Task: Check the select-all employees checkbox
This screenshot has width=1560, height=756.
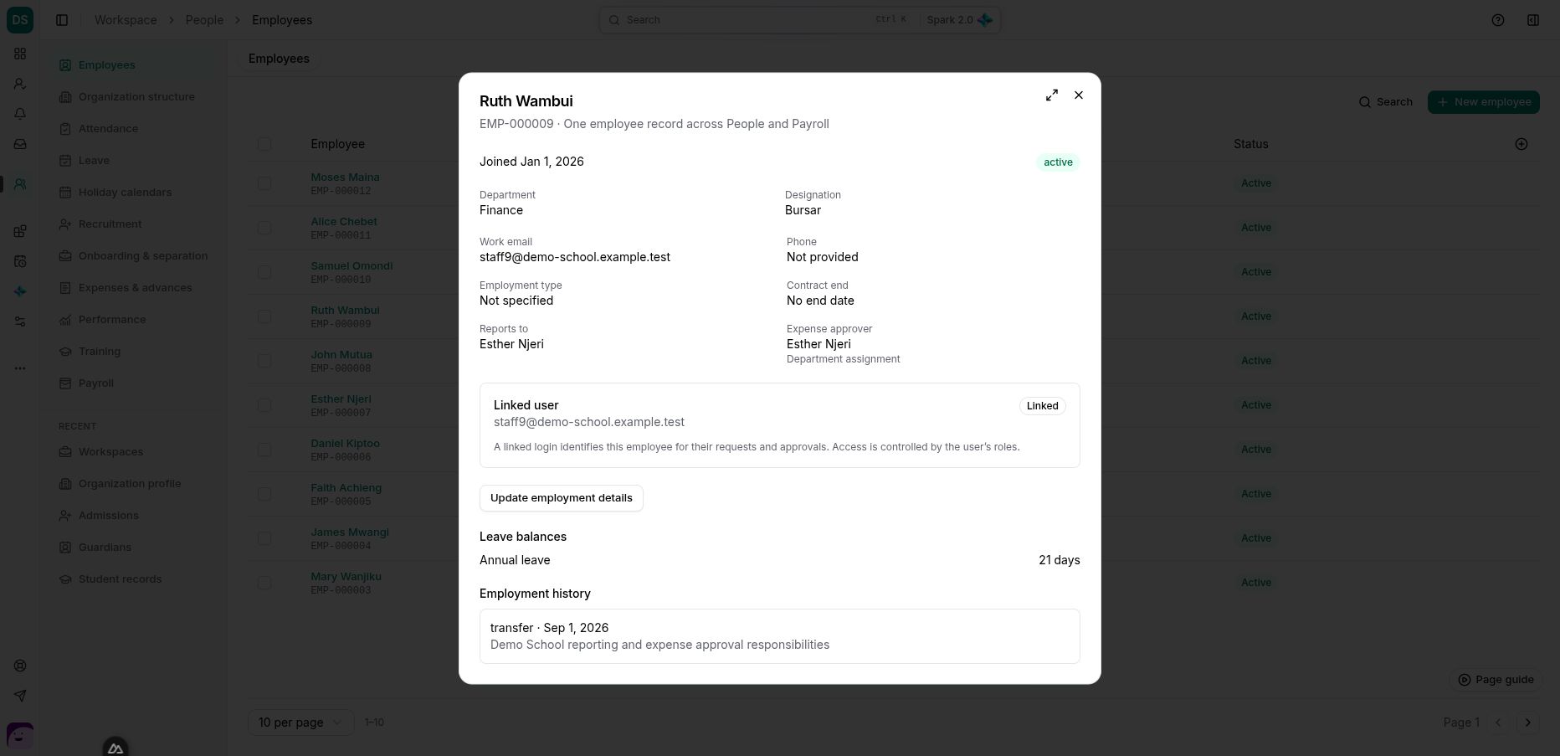Action: click(x=264, y=144)
